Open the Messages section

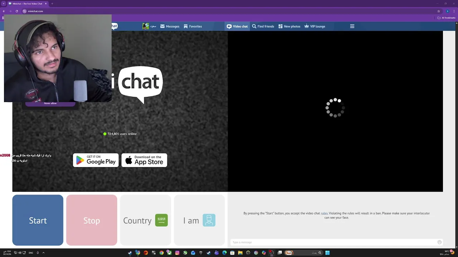pos(170,26)
